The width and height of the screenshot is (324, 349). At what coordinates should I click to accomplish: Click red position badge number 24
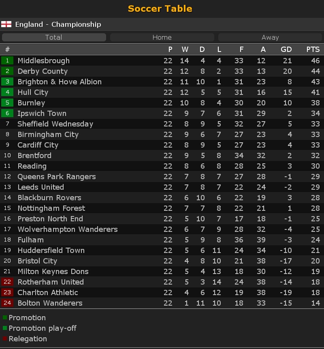point(7,303)
